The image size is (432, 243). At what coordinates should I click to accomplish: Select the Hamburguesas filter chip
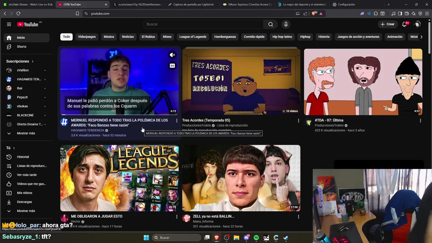point(225,37)
